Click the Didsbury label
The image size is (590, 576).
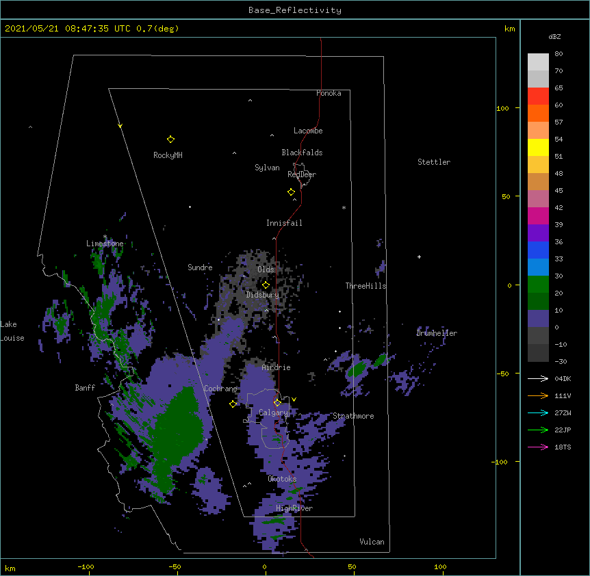click(x=263, y=295)
